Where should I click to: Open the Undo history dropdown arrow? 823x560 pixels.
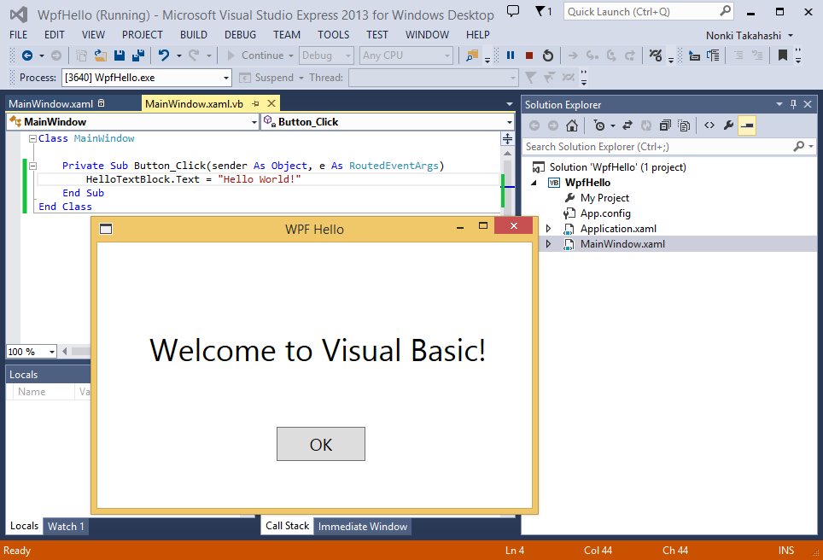click(179, 55)
